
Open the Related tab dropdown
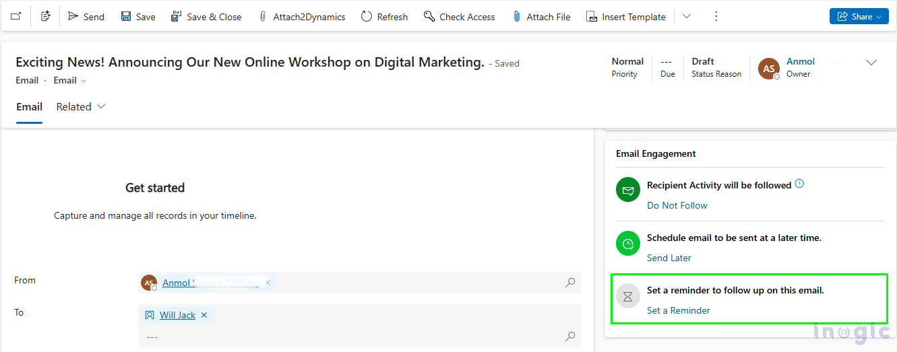(x=81, y=107)
